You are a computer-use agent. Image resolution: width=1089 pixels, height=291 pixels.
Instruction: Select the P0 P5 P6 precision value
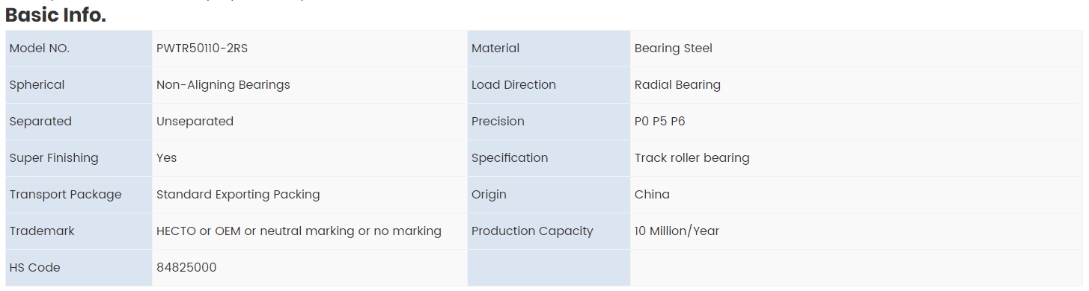tap(659, 122)
